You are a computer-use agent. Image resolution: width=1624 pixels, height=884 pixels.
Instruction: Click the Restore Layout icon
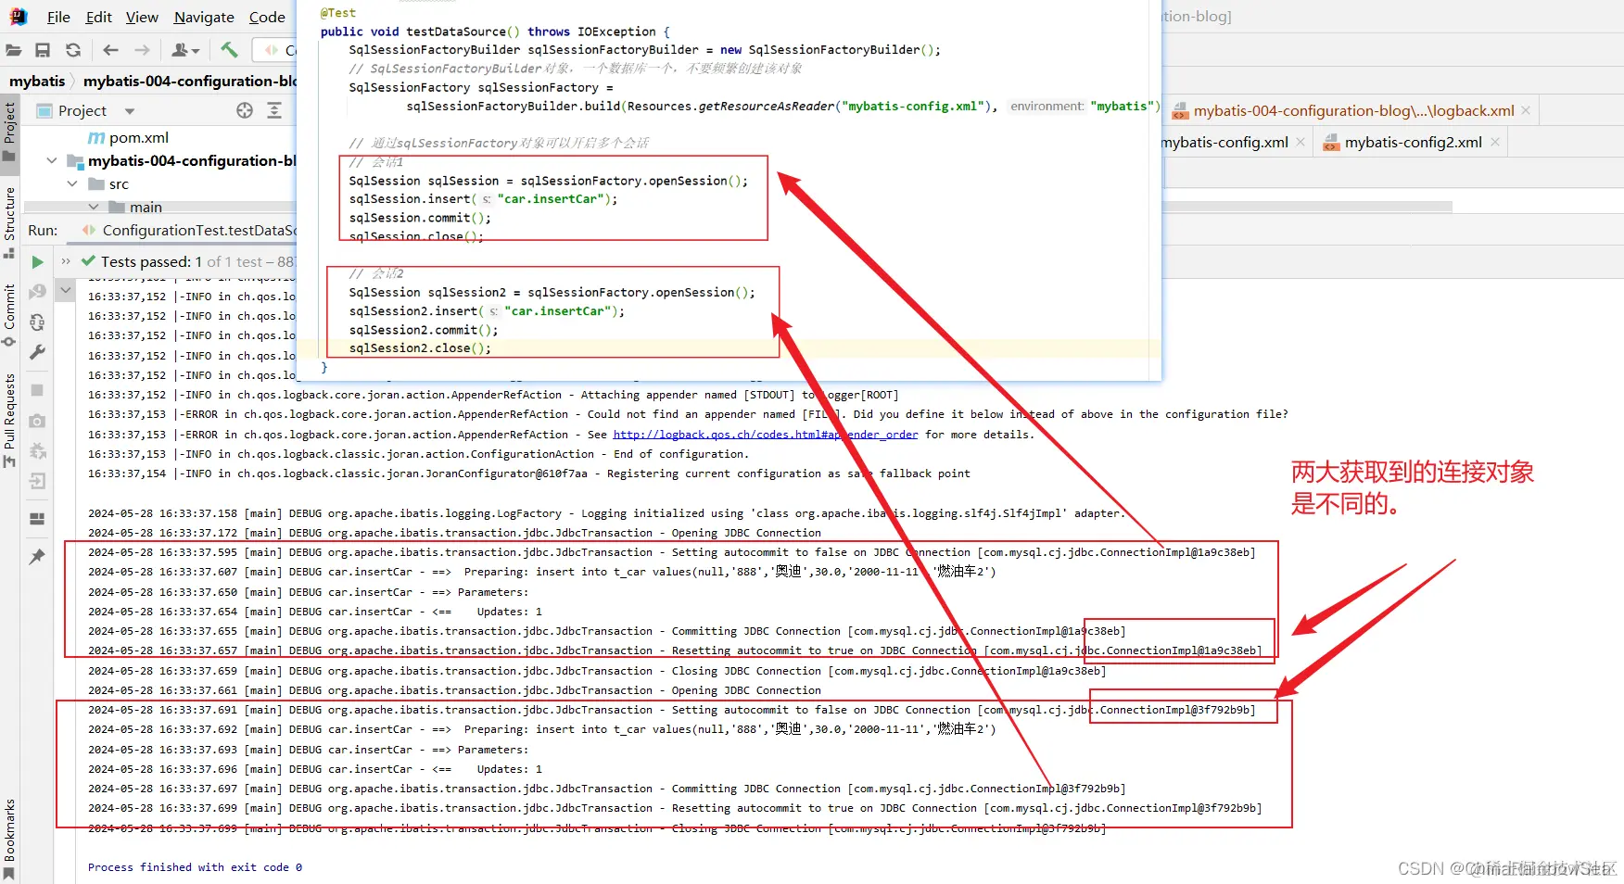tap(37, 519)
